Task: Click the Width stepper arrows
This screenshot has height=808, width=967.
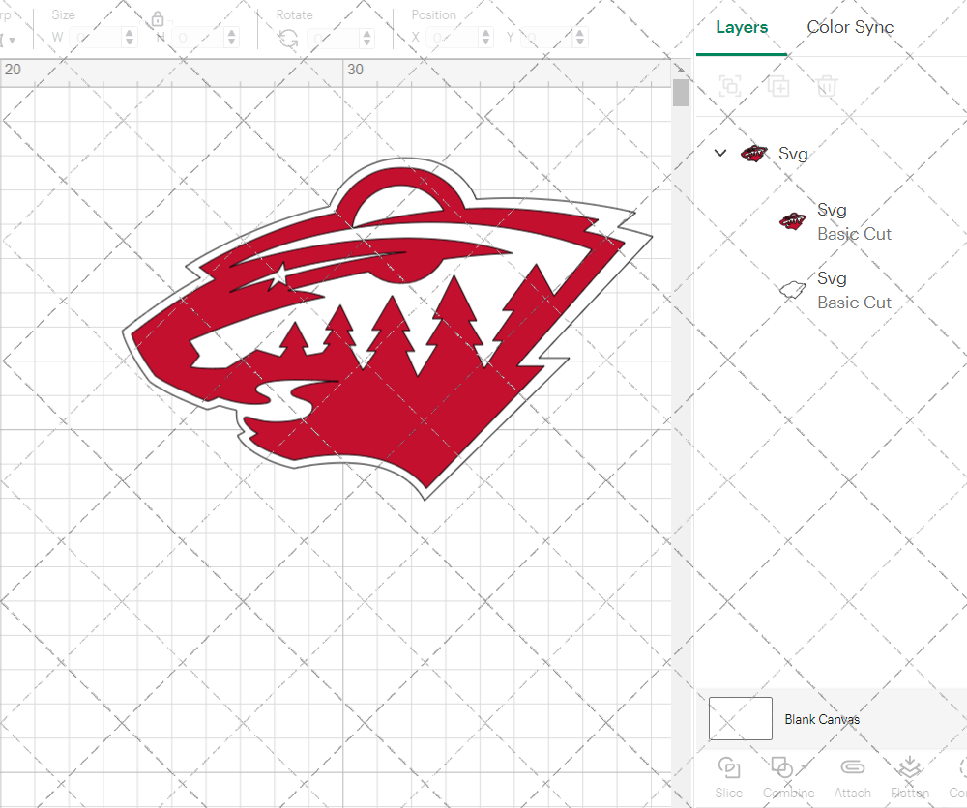Action: click(129, 38)
